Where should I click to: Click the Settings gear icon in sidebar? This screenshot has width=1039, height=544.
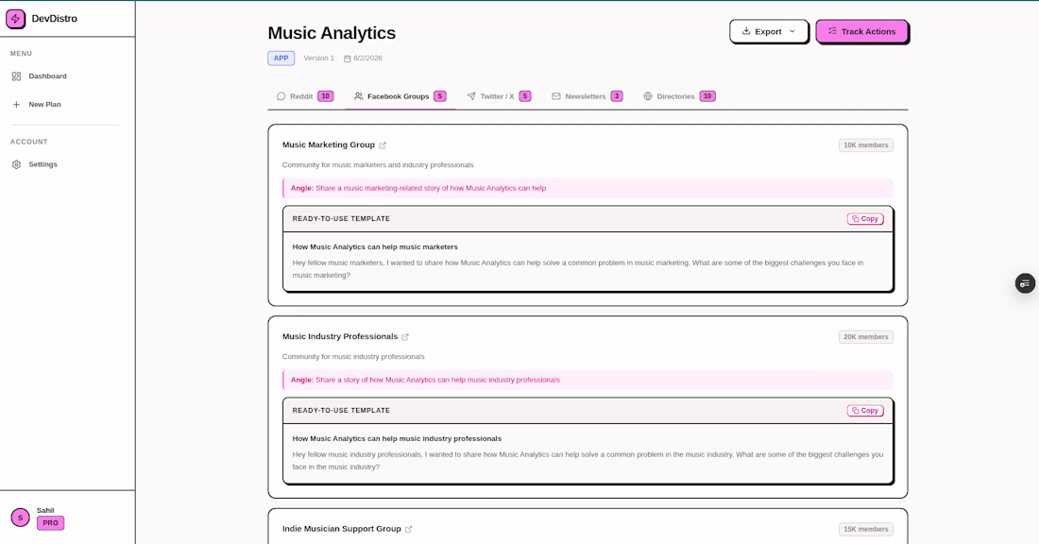(17, 164)
